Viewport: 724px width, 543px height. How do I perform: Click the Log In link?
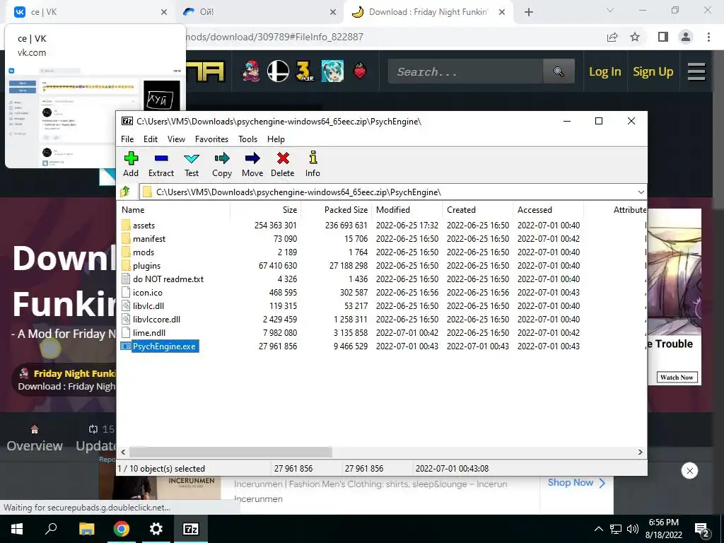click(605, 71)
